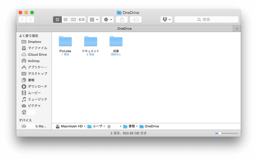Click the OneDrive proxy icon in title bar
The width and height of the screenshot is (257, 160).
pyautogui.click(x=119, y=13)
